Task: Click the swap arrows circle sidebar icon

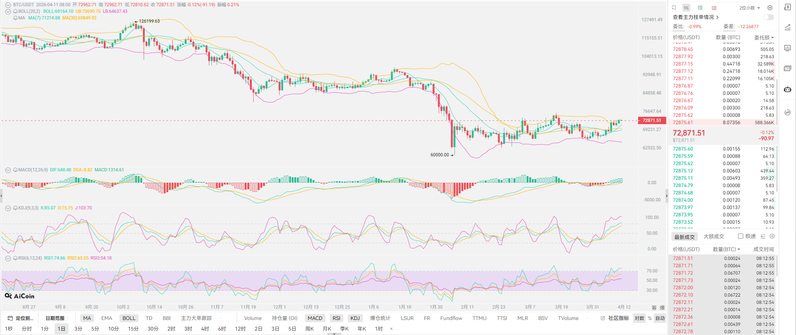Action: tap(787, 112)
